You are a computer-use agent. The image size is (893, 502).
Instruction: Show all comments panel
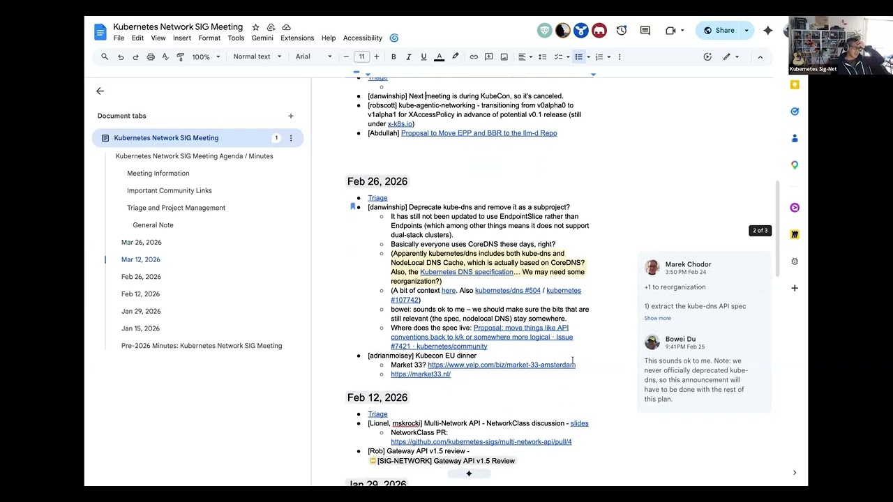coord(645,31)
